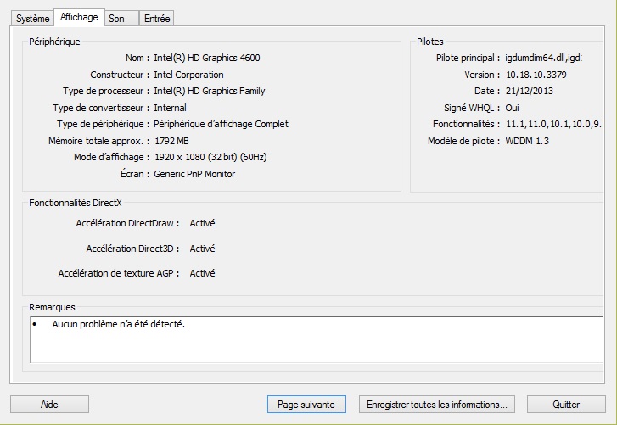Image resolution: width=617 pixels, height=425 pixels.
Task: Click Intel(R) HD Graphics Family value
Action: (210, 91)
